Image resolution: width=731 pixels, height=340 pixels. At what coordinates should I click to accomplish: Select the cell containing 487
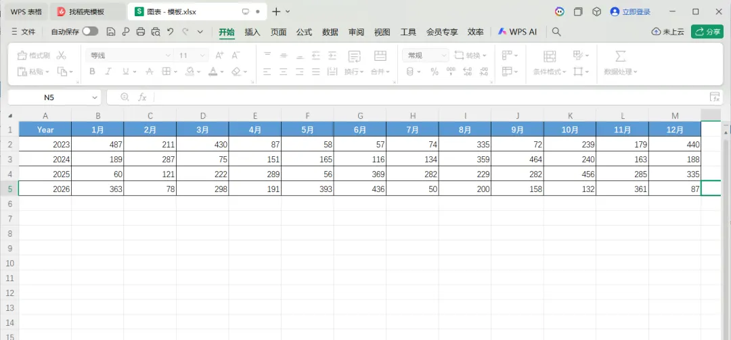pos(97,145)
